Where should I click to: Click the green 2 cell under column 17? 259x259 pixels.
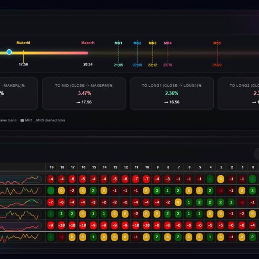[x=72, y=214]
